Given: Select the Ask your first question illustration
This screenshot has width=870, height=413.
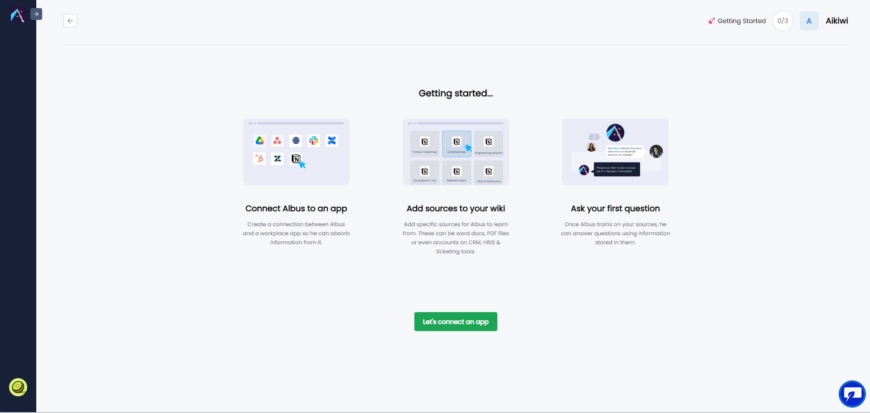Looking at the screenshot, I should tap(615, 152).
